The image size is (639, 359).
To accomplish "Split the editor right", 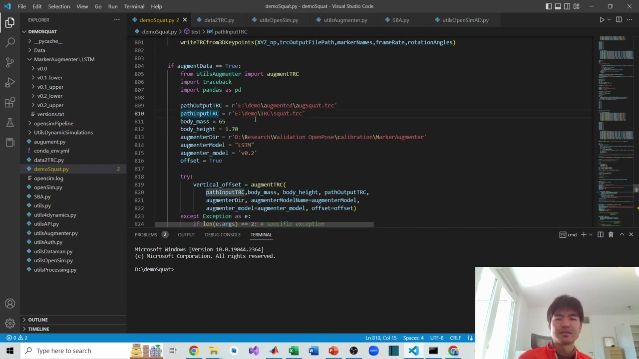I will (619, 20).
